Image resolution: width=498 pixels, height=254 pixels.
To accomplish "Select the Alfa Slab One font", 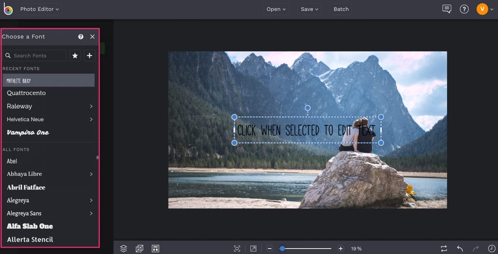I will pyautogui.click(x=30, y=226).
